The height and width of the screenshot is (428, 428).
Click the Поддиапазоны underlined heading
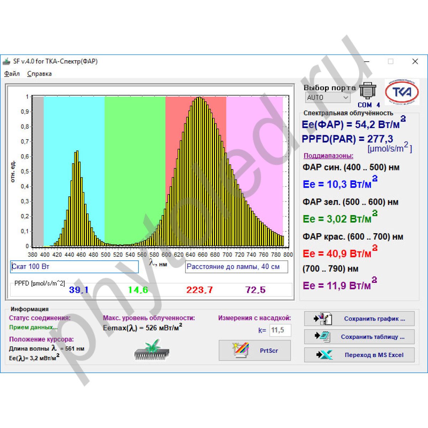[x=328, y=156]
